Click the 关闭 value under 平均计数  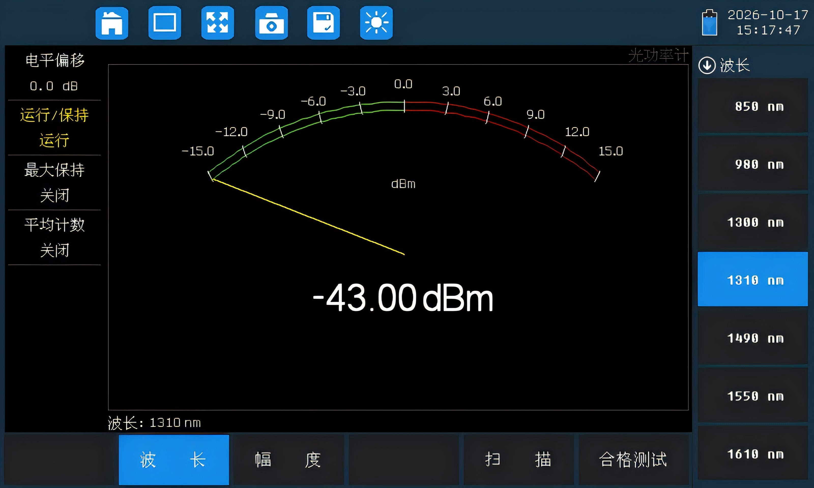[54, 250]
